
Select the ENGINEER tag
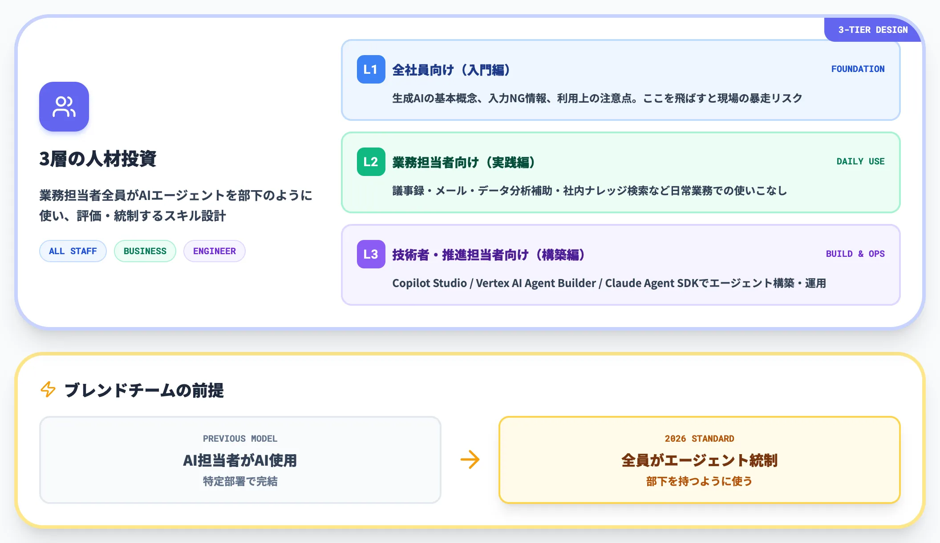215,251
